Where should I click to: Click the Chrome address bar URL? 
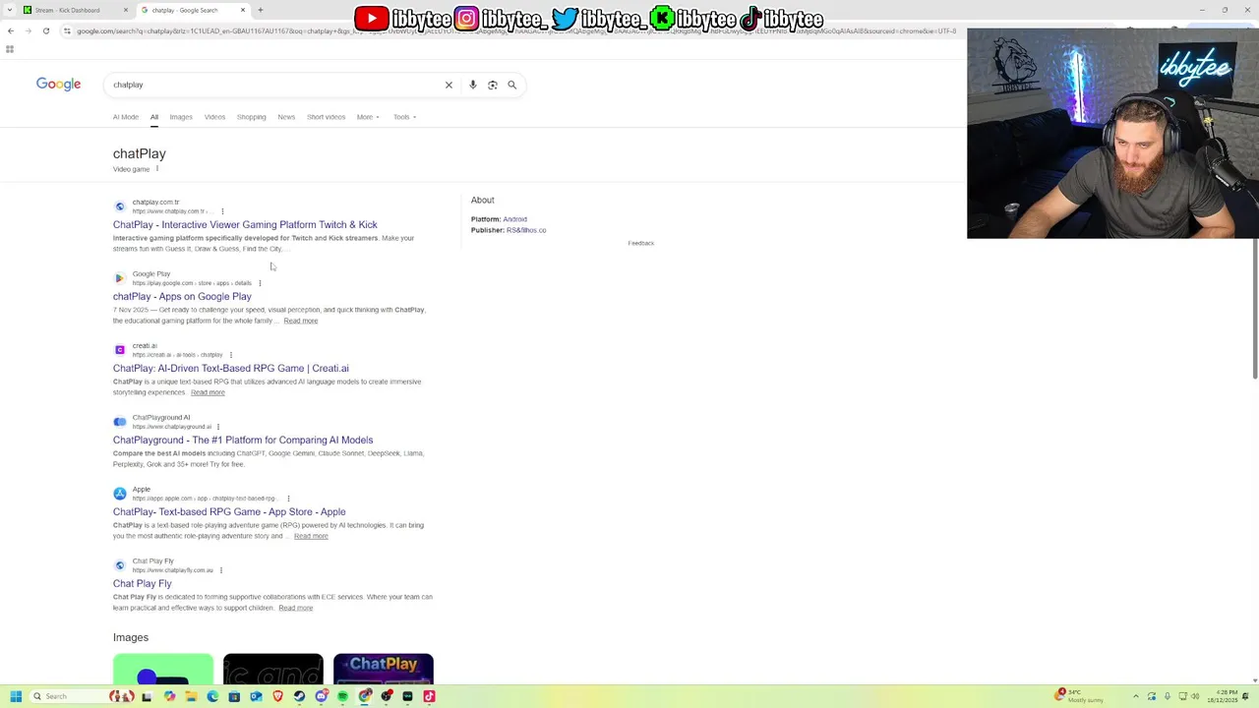pos(516,30)
